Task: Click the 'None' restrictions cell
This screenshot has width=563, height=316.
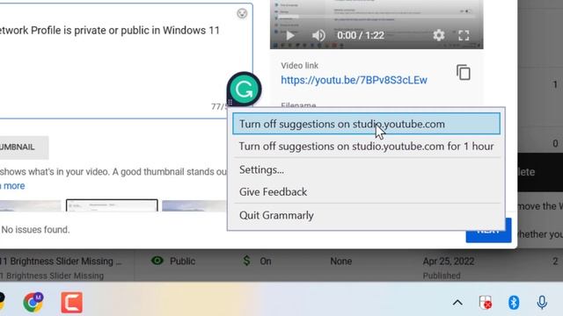Action: 341,262
